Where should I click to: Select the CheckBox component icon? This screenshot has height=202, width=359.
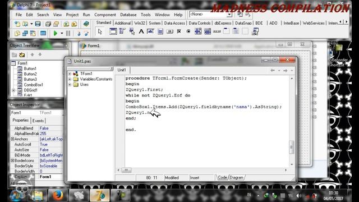click(179, 31)
